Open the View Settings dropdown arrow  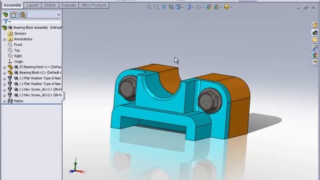[231, 7]
